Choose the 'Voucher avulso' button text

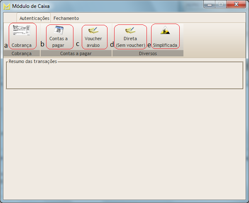[x=93, y=42]
